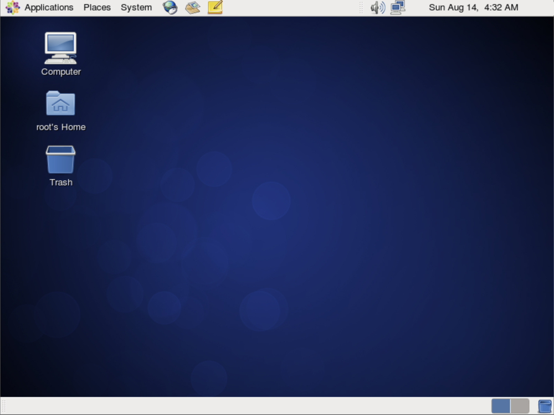The height and width of the screenshot is (415, 554).
Task: Click the "root's Home" text label
Action: (x=61, y=127)
